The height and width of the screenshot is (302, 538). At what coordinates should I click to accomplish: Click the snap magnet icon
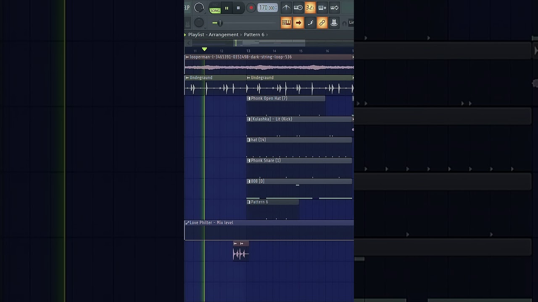tap(345, 23)
